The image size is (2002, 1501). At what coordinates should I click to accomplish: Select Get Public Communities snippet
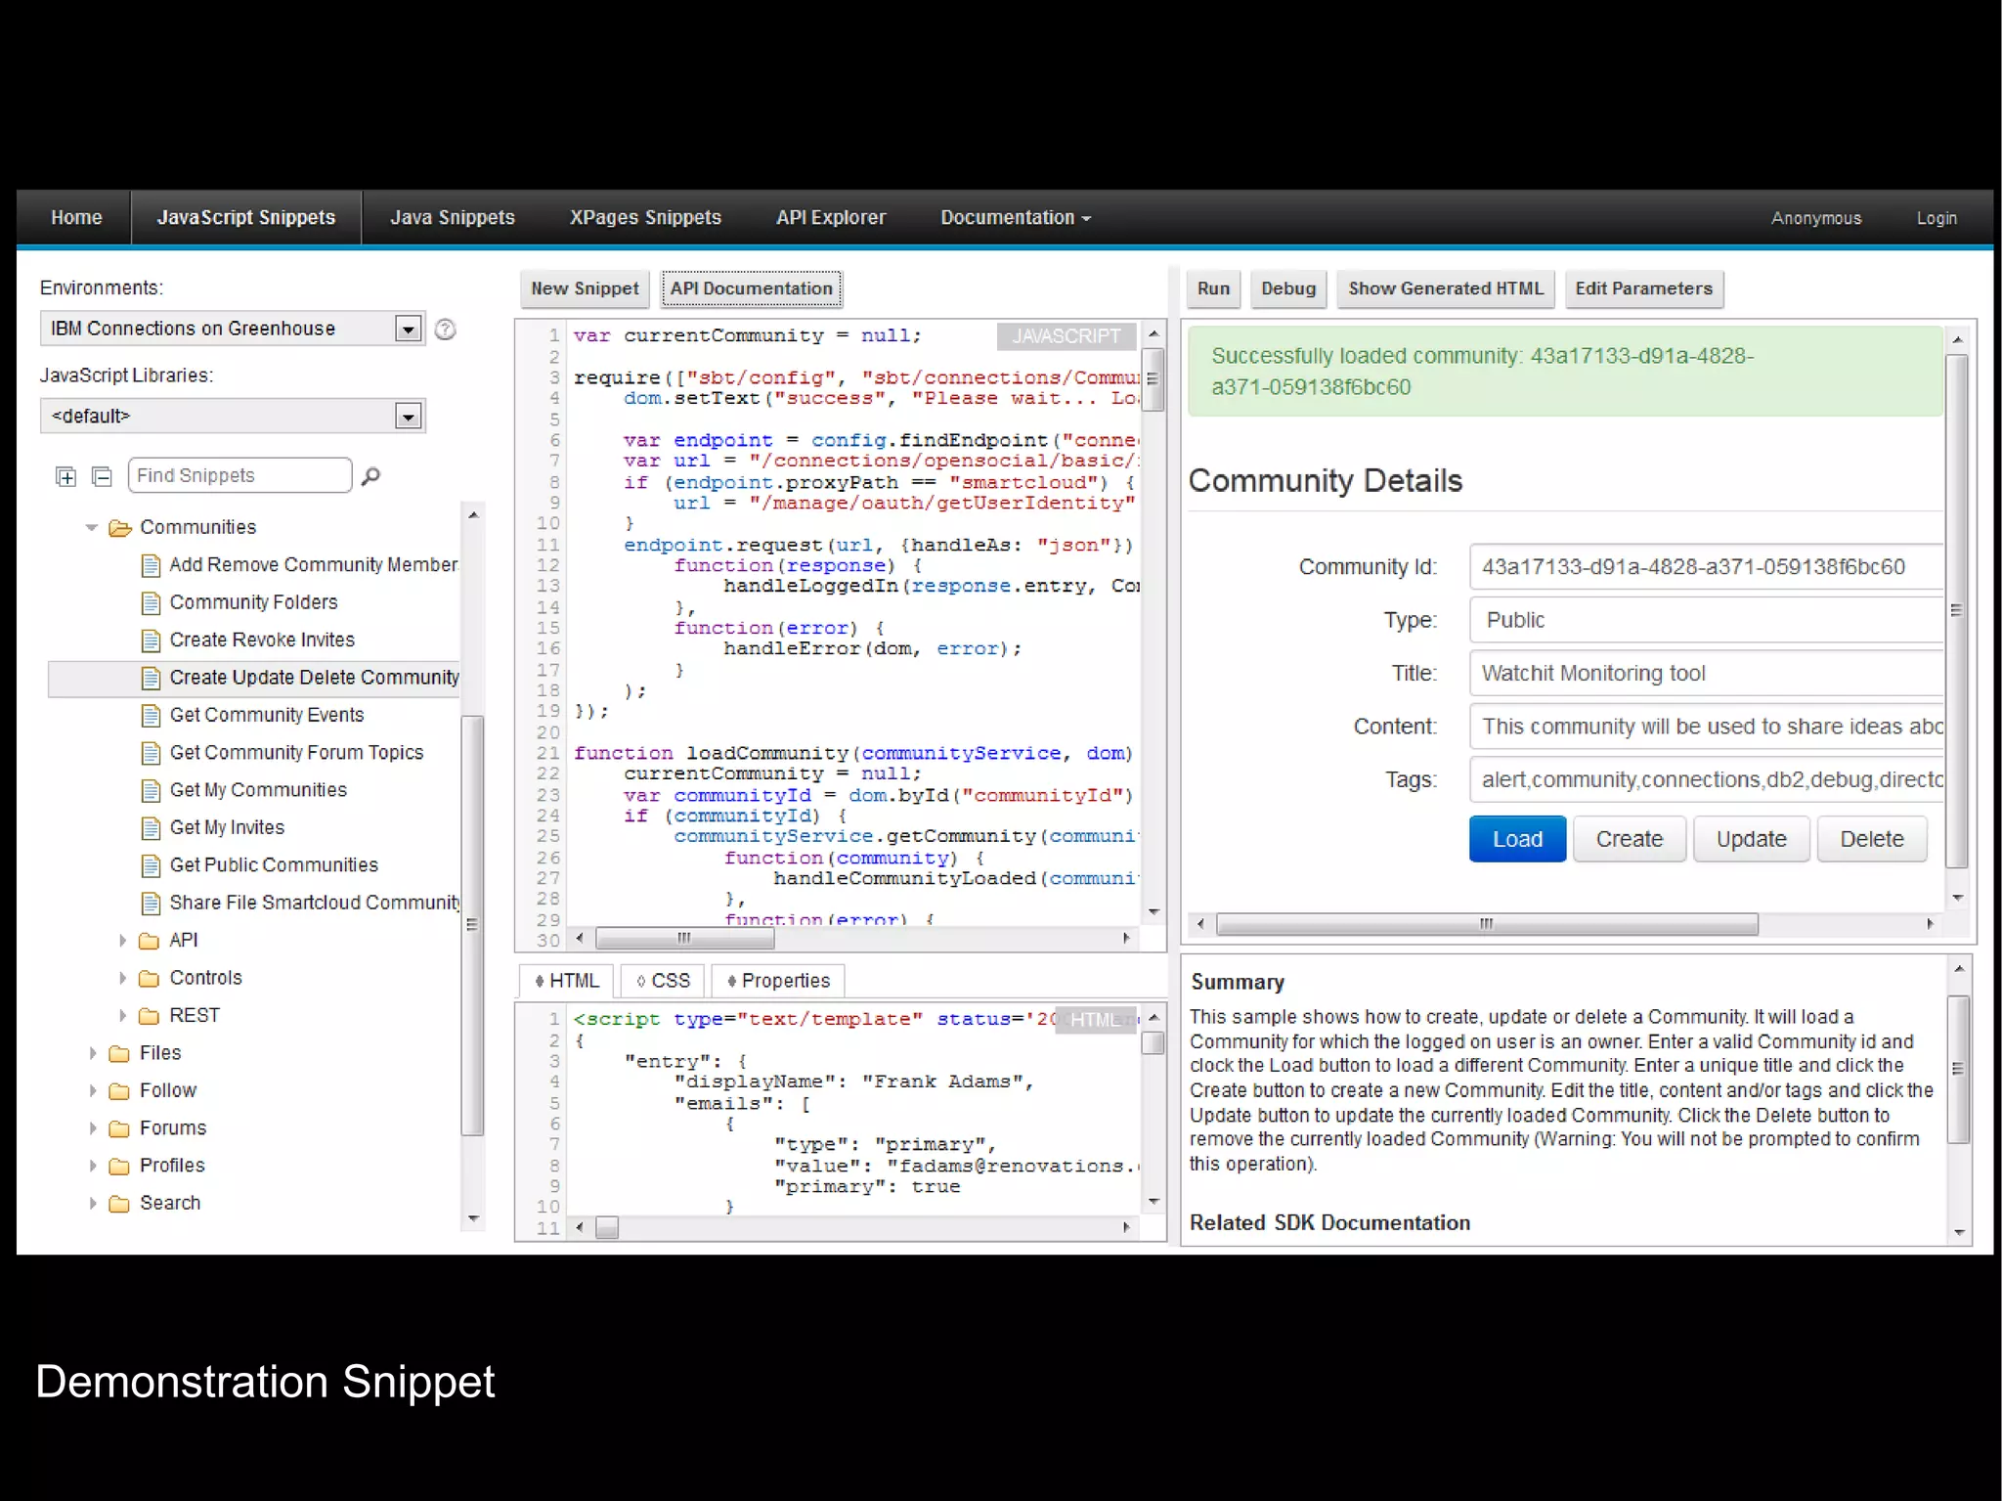pos(274,866)
